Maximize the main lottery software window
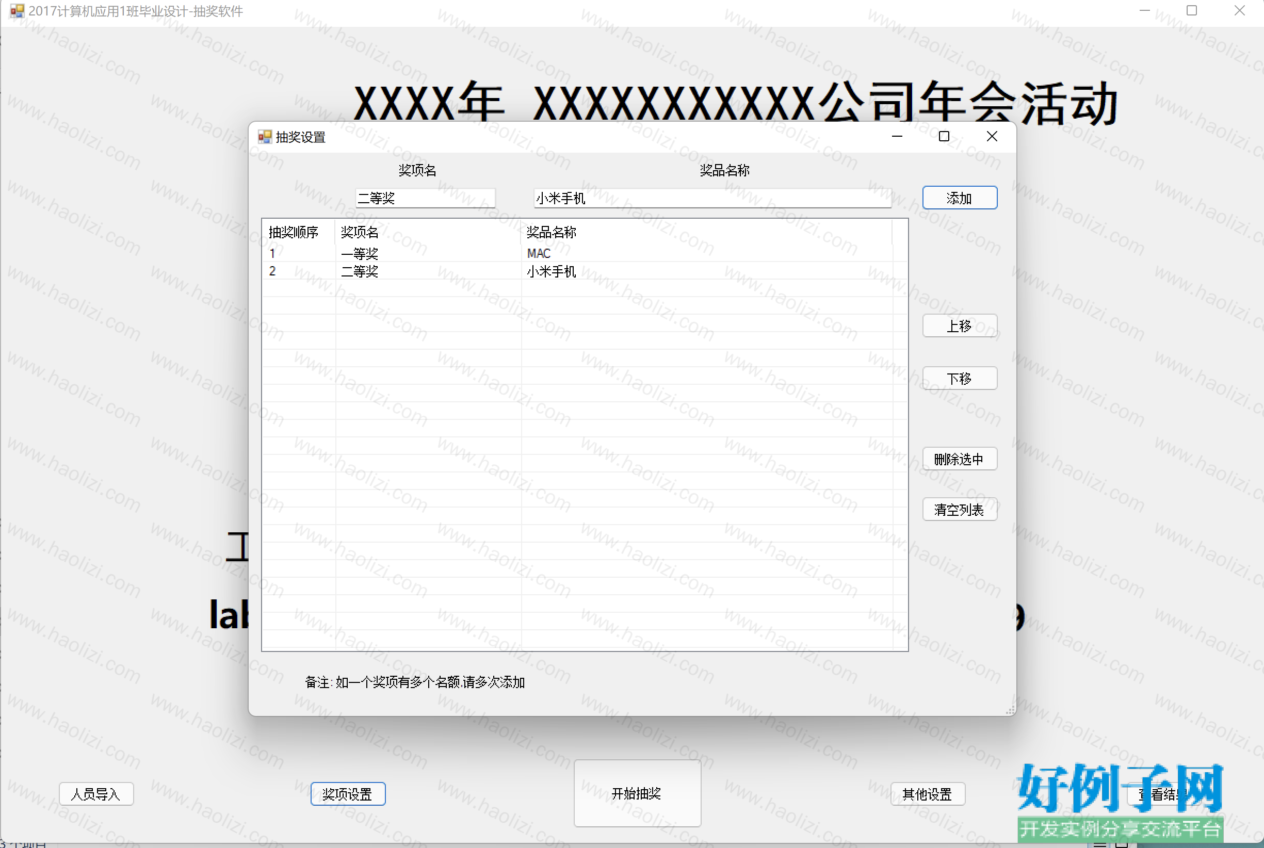 pyautogui.click(x=1192, y=11)
